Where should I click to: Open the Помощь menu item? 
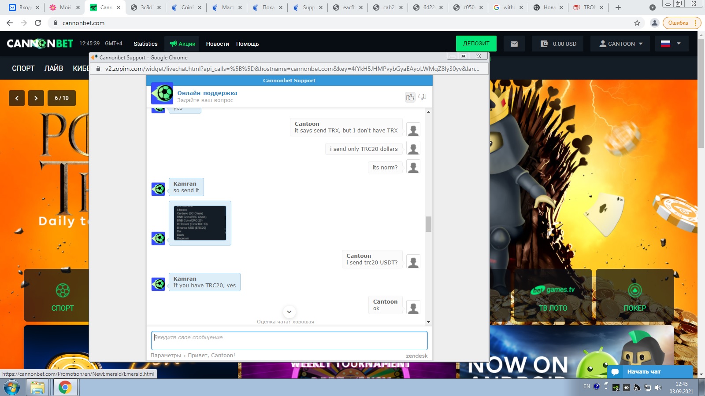(x=247, y=44)
